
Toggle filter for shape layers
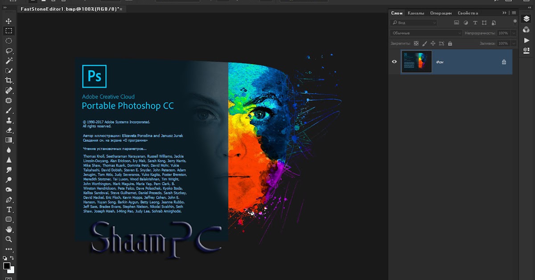tap(484, 23)
